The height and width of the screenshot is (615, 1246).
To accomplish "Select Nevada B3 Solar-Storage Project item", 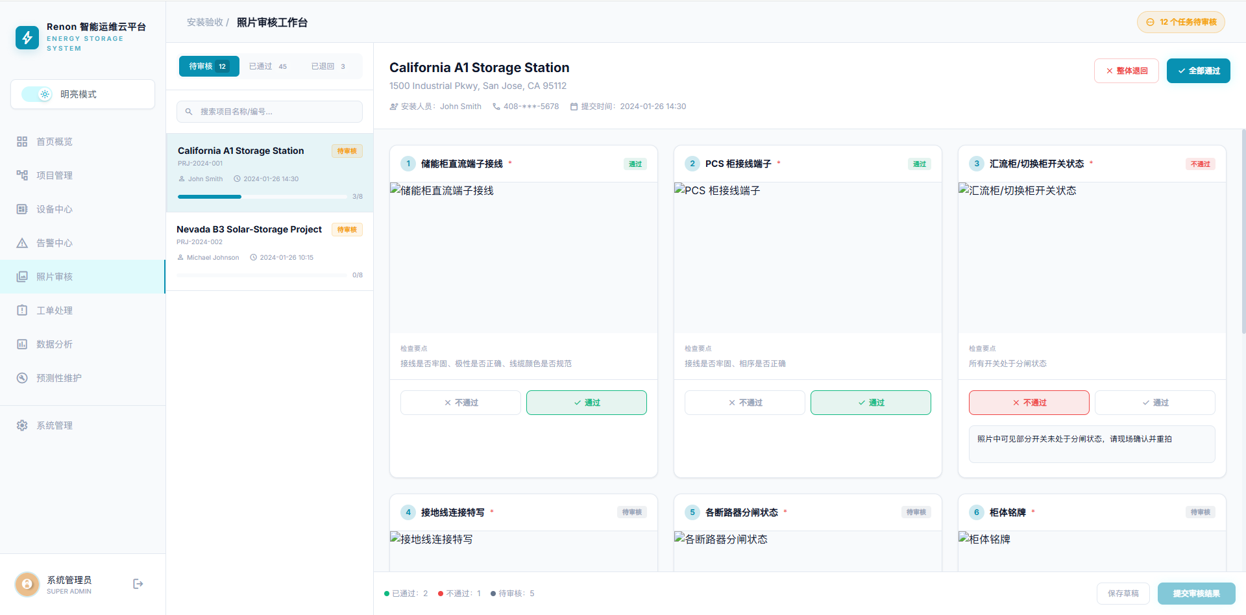I will coord(249,229).
